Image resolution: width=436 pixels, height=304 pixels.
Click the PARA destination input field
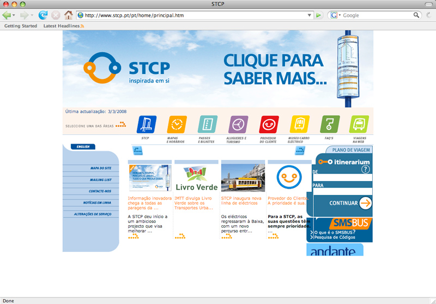[x=342, y=191]
